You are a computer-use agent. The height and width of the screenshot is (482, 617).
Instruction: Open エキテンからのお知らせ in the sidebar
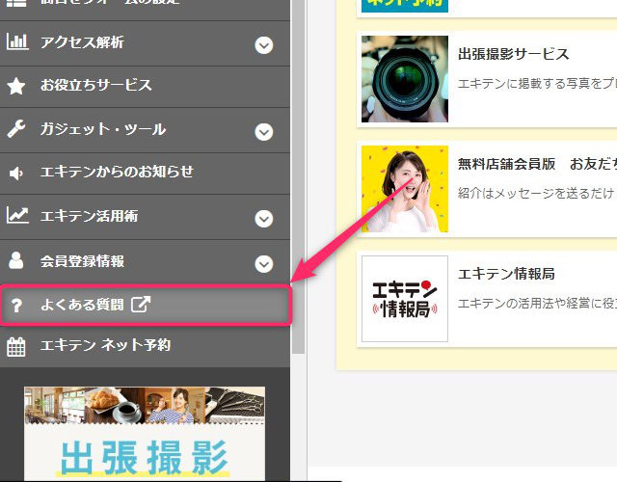(x=145, y=174)
